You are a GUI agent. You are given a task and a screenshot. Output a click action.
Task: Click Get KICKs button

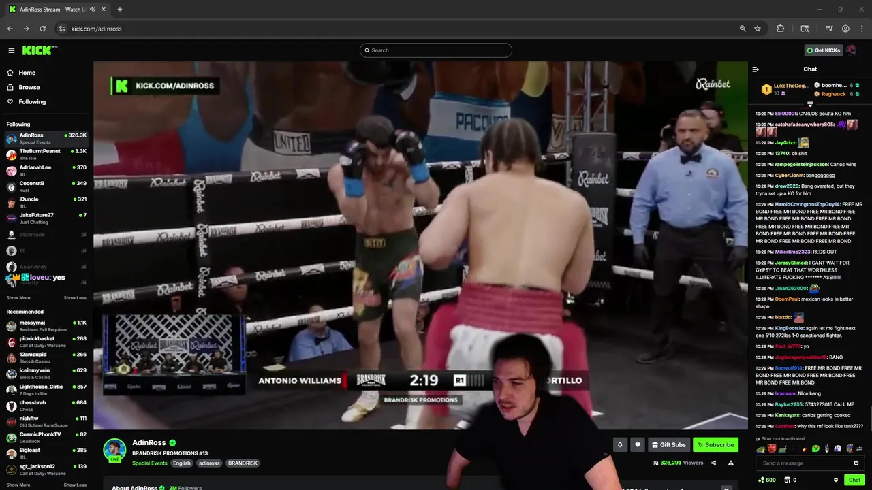(823, 50)
